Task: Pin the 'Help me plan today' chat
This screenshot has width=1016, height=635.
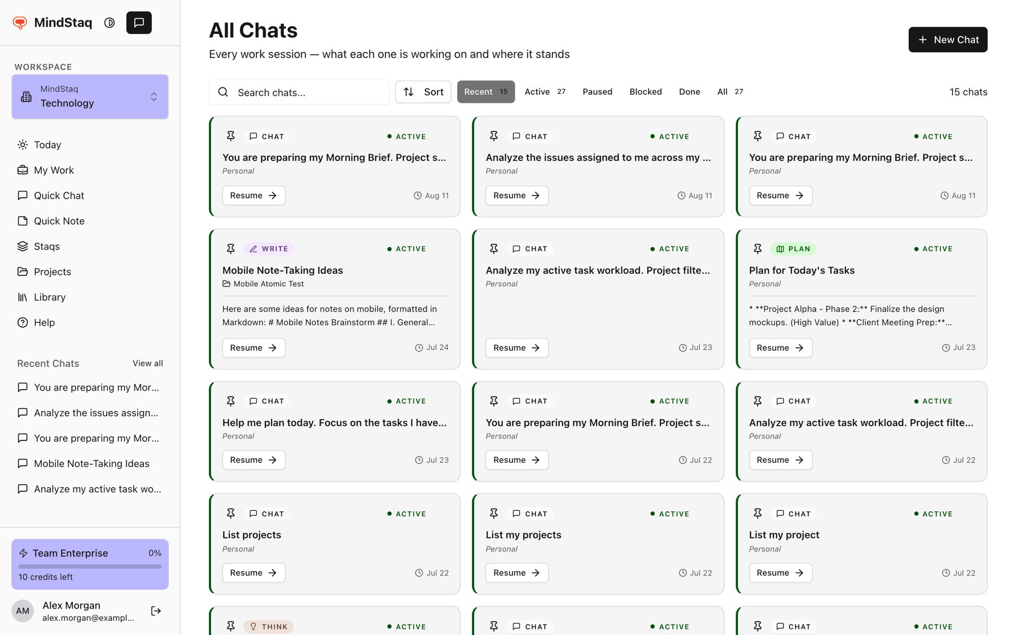Action: pos(231,401)
